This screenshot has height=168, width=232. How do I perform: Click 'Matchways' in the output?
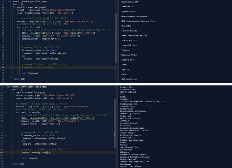(x=126, y=164)
